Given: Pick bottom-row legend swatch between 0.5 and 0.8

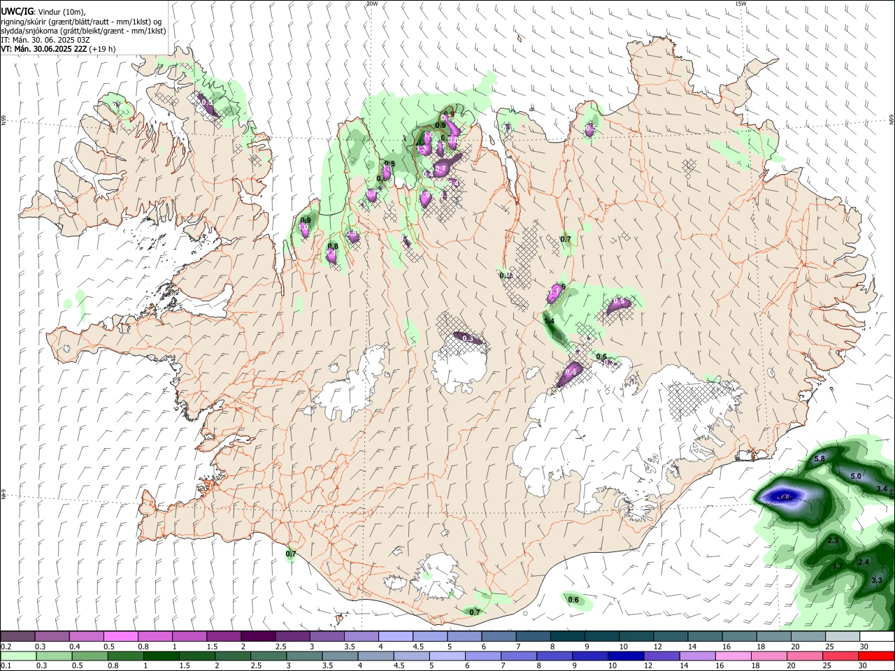Looking at the screenshot, I should [x=88, y=656].
